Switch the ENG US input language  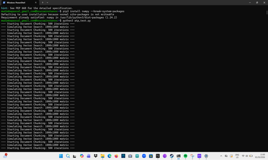point(237,156)
